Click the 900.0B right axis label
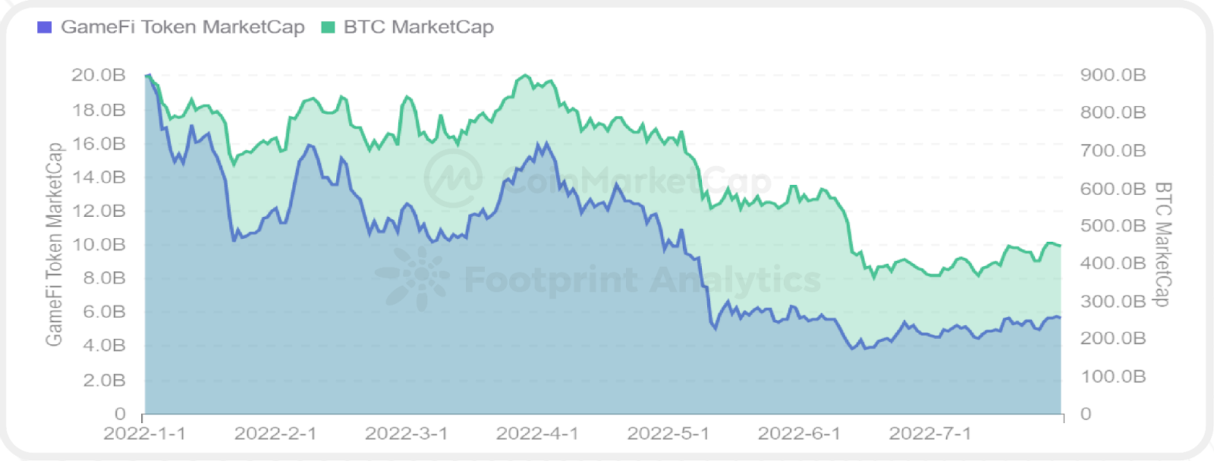Image resolution: width=1214 pixels, height=461 pixels. (1113, 75)
